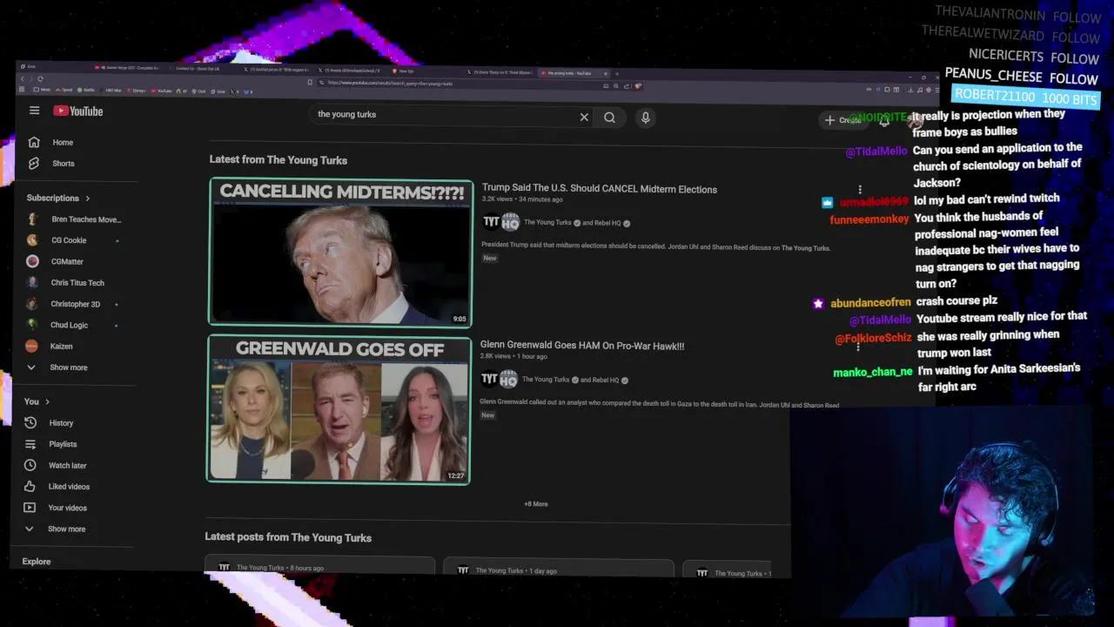Image resolution: width=1114 pixels, height=627 pixels.
Task: Click the 'CANCELLING MIDTERMS' video thumbnail
Action: (x=341, y=253)
